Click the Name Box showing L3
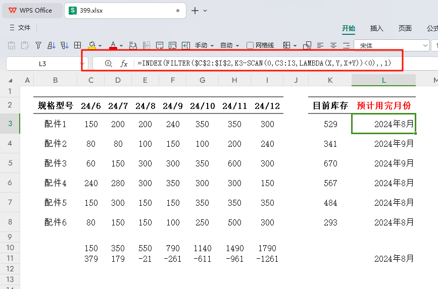This screenshot has height=289, width=438. pos(42,64)
